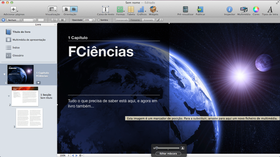Click the mask button in format bar
This screenshot has width=280, height=157.
(x=62, y=20)
